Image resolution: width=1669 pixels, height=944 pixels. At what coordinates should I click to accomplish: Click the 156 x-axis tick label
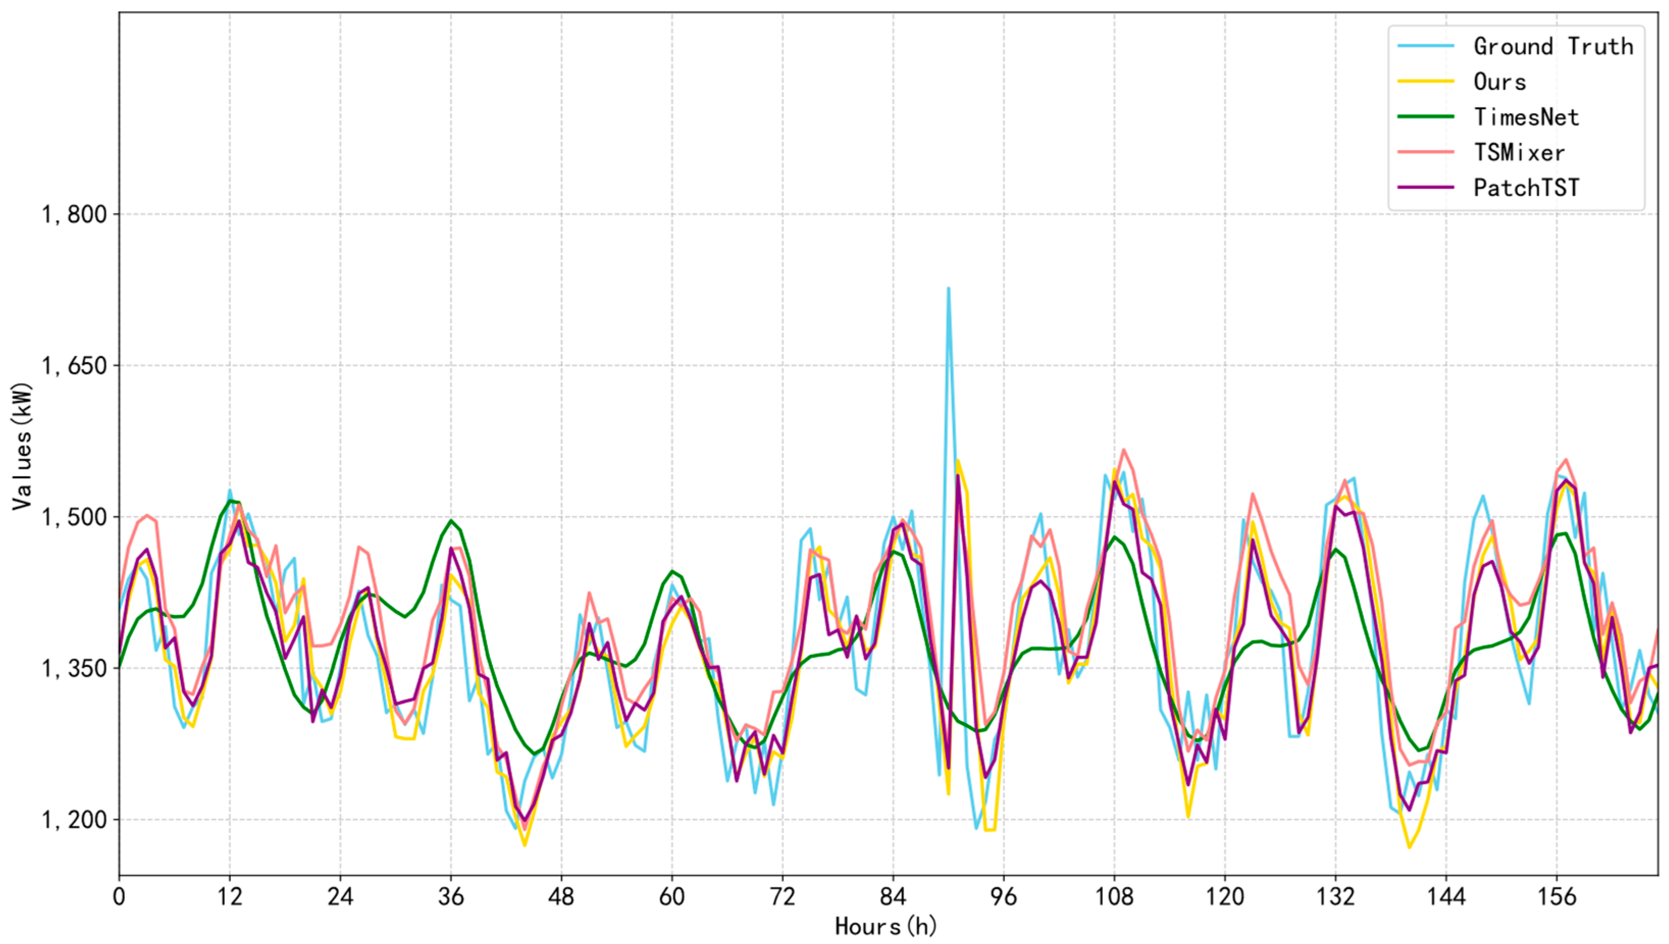point(1557,897)
